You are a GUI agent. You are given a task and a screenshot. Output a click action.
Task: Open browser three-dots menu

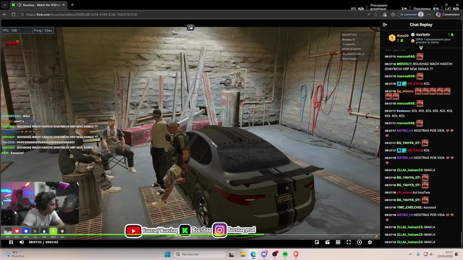click(429, 14)
